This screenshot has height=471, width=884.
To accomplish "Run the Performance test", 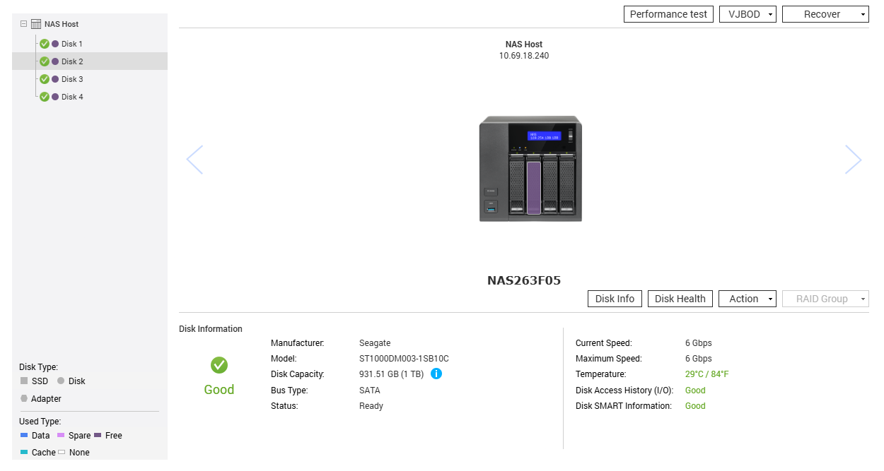I will tap(668, 13).
